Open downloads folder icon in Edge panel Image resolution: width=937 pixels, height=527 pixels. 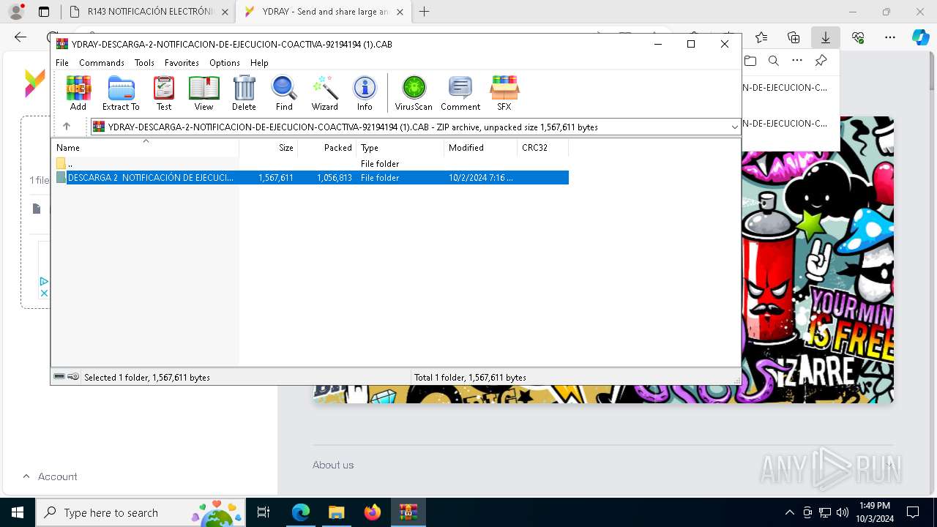750,61
